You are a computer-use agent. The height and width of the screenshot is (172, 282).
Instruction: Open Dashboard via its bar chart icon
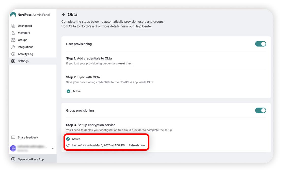[13, 26]
